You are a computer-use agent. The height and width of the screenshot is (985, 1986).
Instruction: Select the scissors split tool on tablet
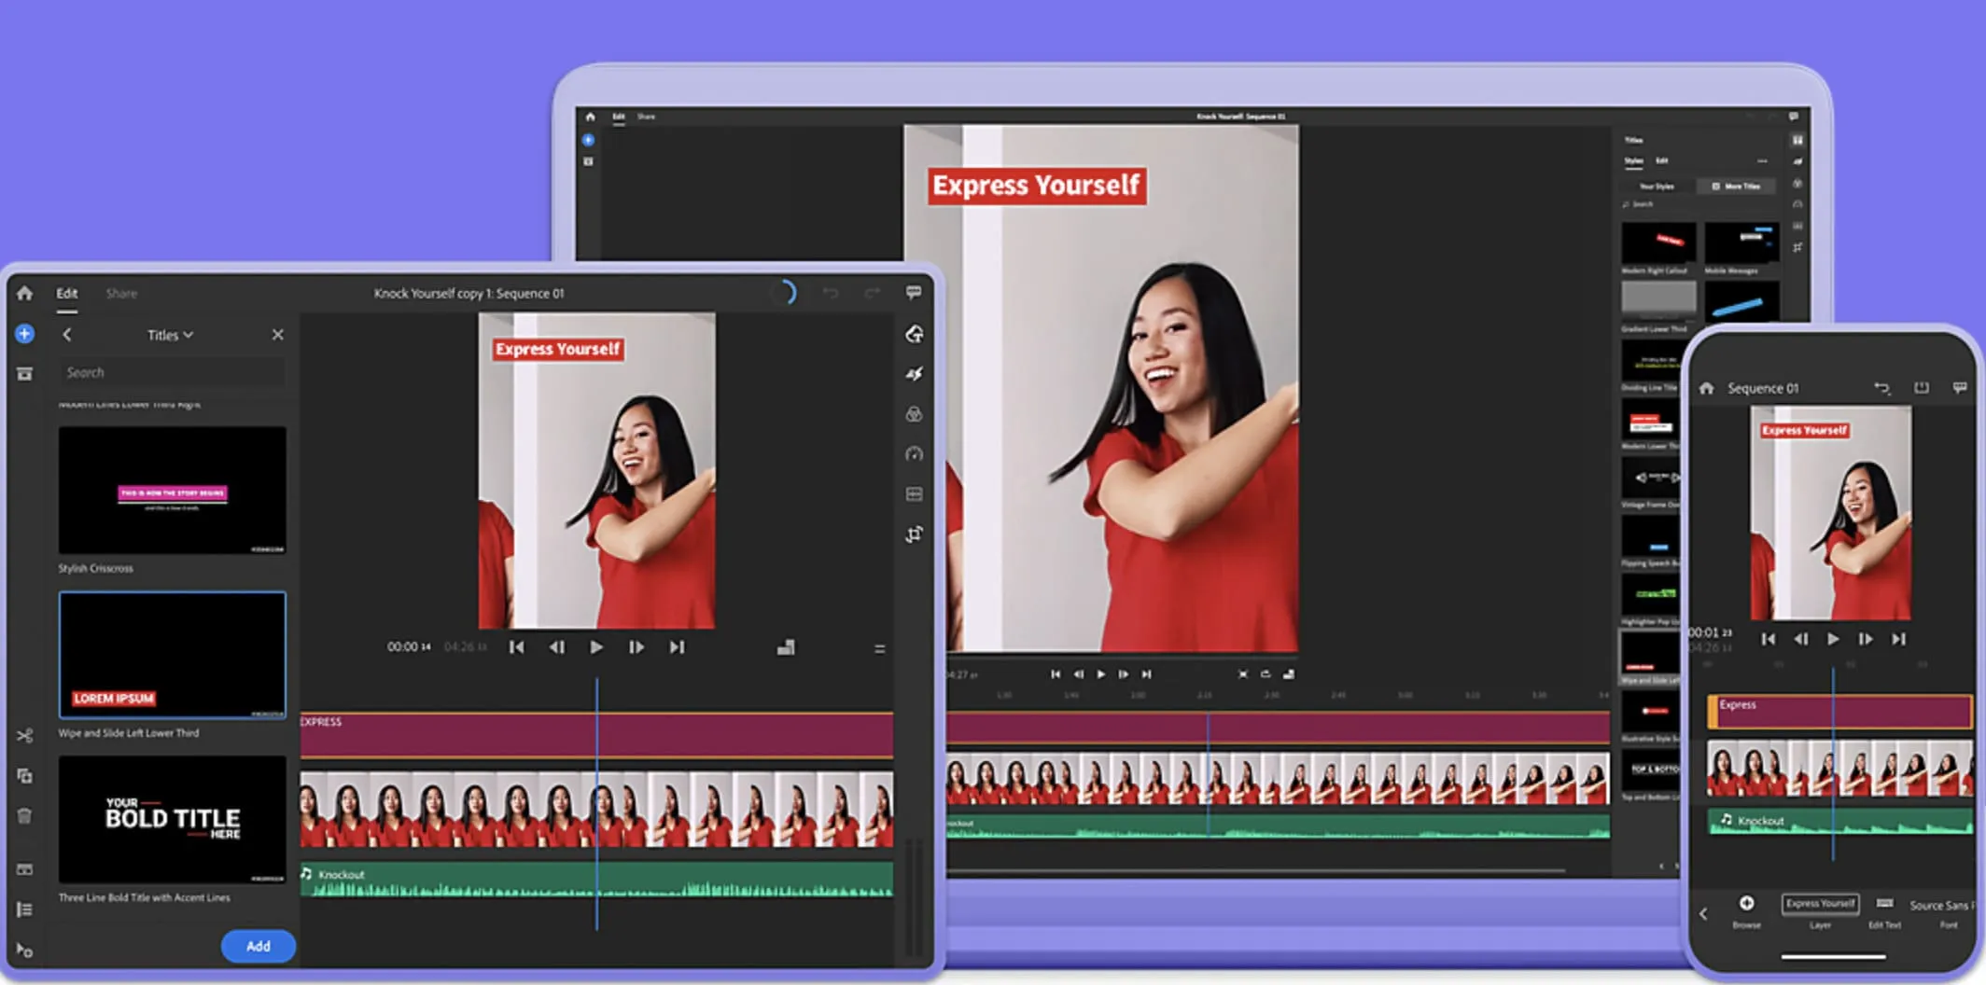25,736
